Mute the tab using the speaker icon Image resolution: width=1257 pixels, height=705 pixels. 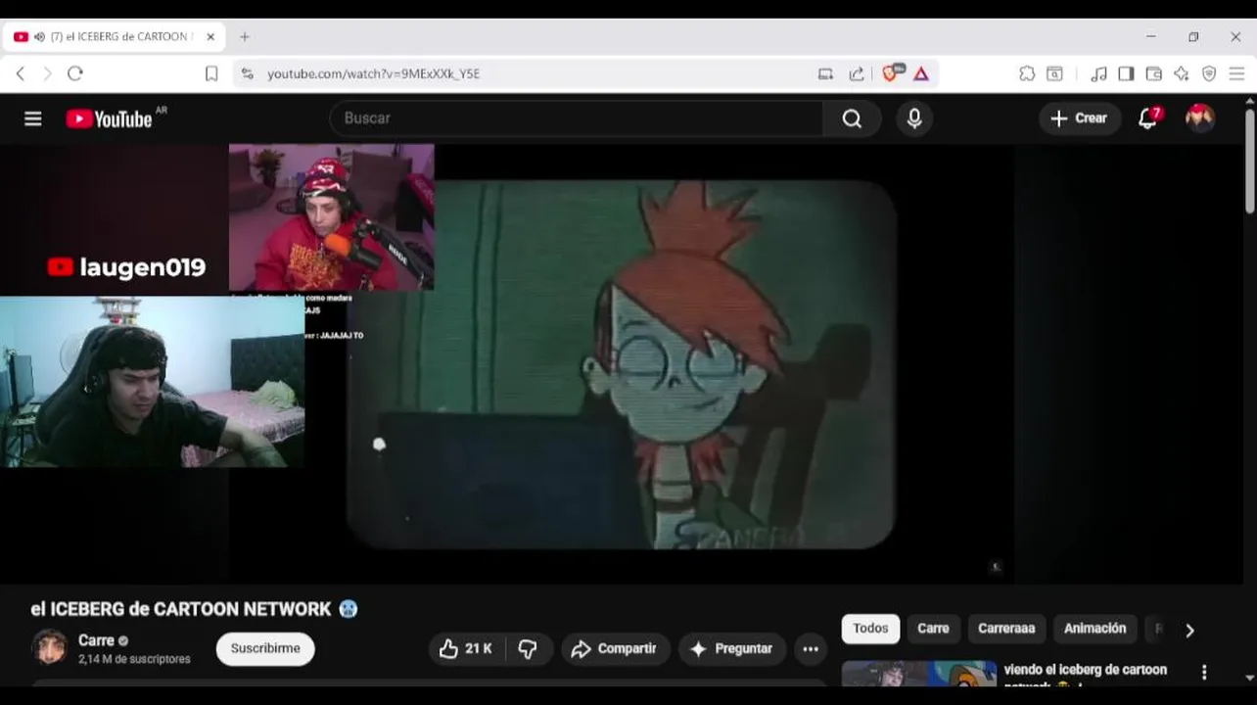coord(40,37)
